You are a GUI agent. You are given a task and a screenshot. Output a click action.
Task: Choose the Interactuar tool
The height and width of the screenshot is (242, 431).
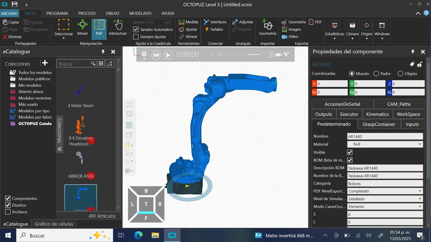pos(118,28)
